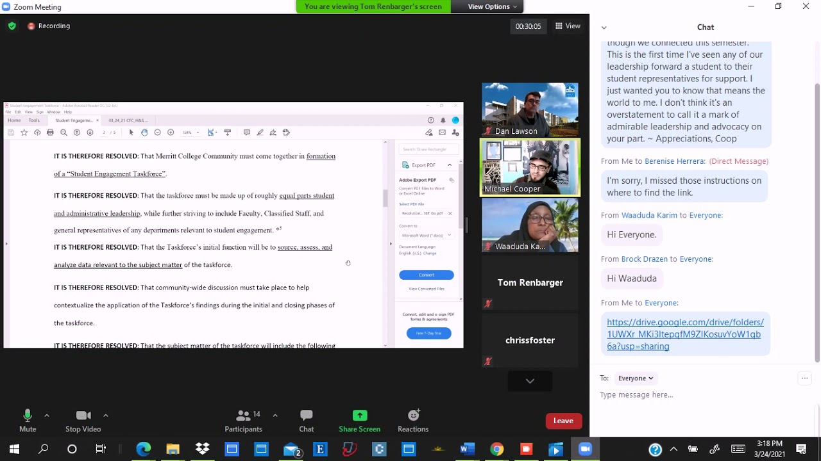Select Michael Cooper's video thumbnail
Screen dimensions: 821x461
click(x=530, y=168)
